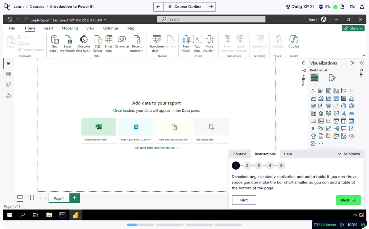The height and width of the screenshot is (229, 369).
Task: Switch to the Context tab
Action: click(240, 154)
